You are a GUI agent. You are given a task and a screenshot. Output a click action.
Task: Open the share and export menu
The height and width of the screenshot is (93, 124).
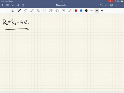click(23, 5)
